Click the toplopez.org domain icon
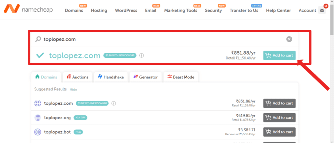 coord(38,118)
